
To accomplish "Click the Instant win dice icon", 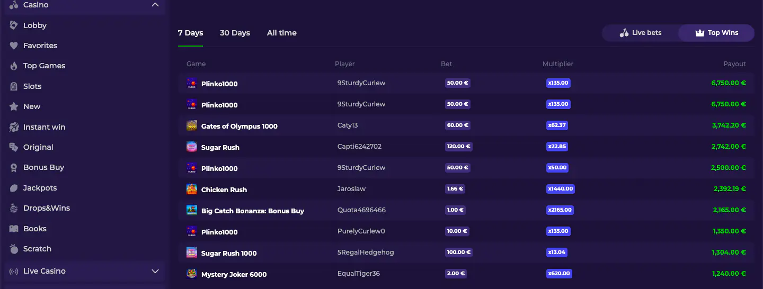I will [14, 127].
